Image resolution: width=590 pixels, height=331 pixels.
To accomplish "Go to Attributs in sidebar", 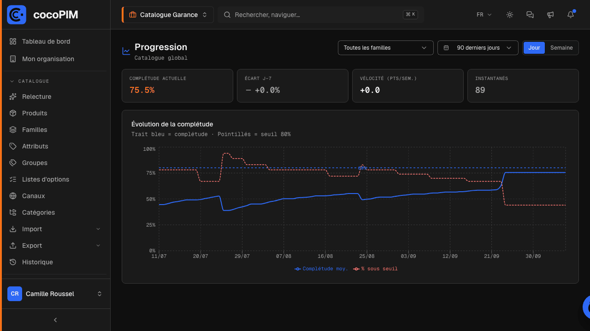I will [55, 146].
